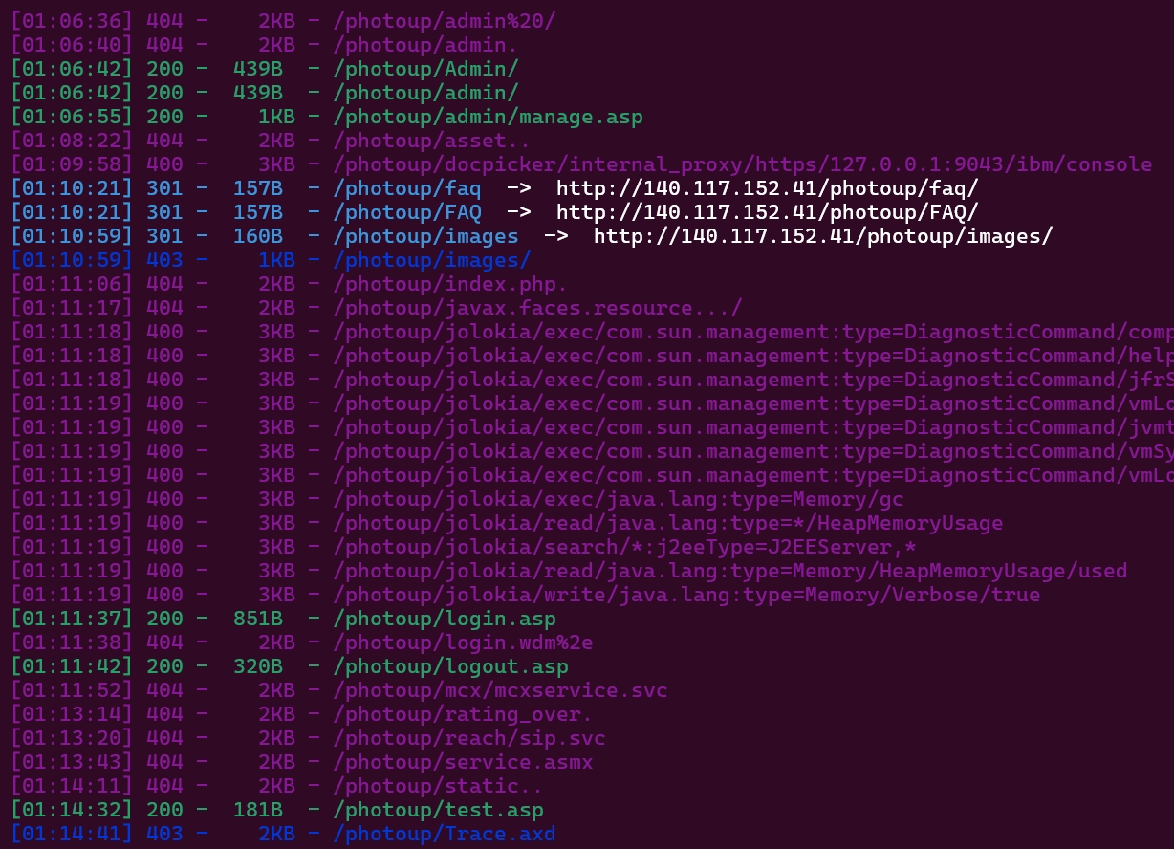The width and height of the screenshot is (1174, 849).
Task: Select the /photoup/index.php. path
Action: coord(450,284)
